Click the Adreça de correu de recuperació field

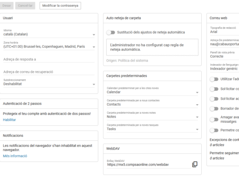(49, 72)
